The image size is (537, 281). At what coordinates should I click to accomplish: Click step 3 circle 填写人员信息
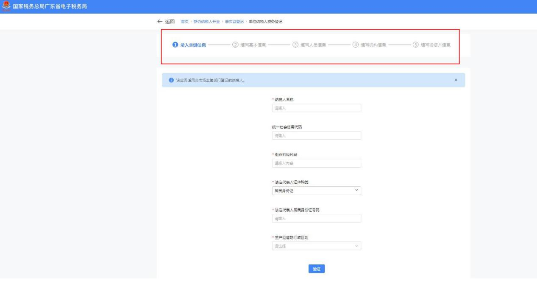coord(295,45)
